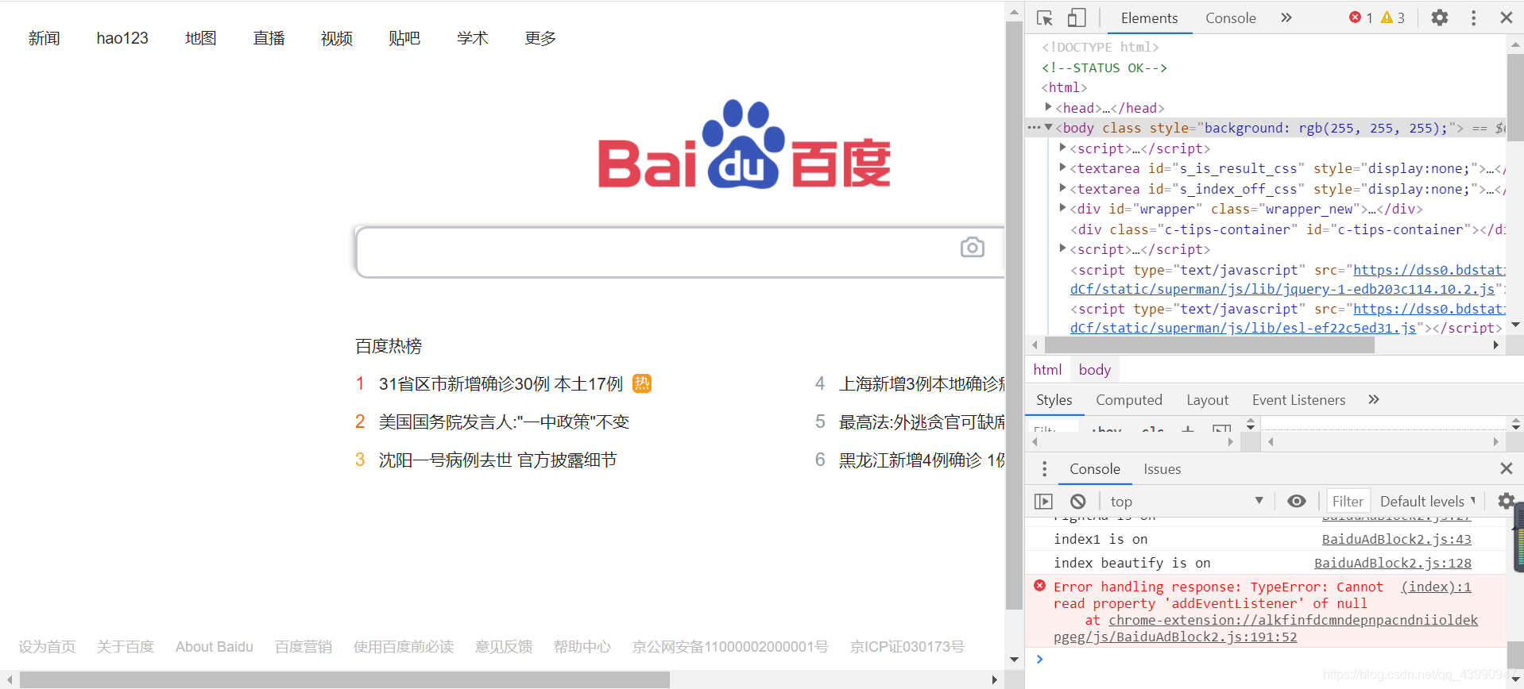1524x689 pixels.
Task: Click the console prompt line
Action: tap(1271, 659)
